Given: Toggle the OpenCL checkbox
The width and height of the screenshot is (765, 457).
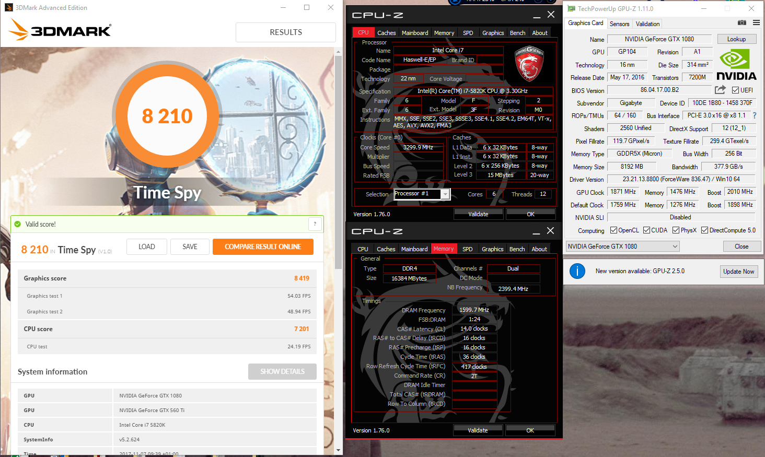Looking at the screenshot, I should (x=613, y=230).
